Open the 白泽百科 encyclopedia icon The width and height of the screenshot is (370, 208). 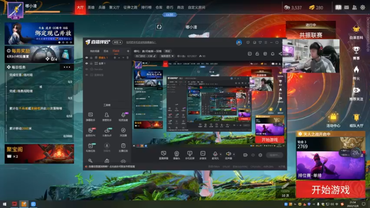[x=356, y=32]
